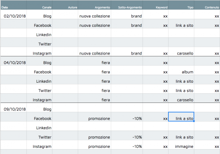This screenshot has height=154, width=220.
Task: Click the Autore column header
Action: click(x=65, y=5)
